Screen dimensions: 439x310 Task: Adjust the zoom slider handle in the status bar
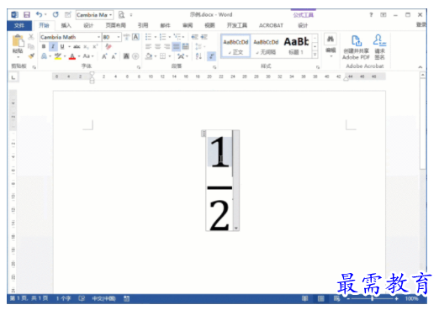point(372,299)
